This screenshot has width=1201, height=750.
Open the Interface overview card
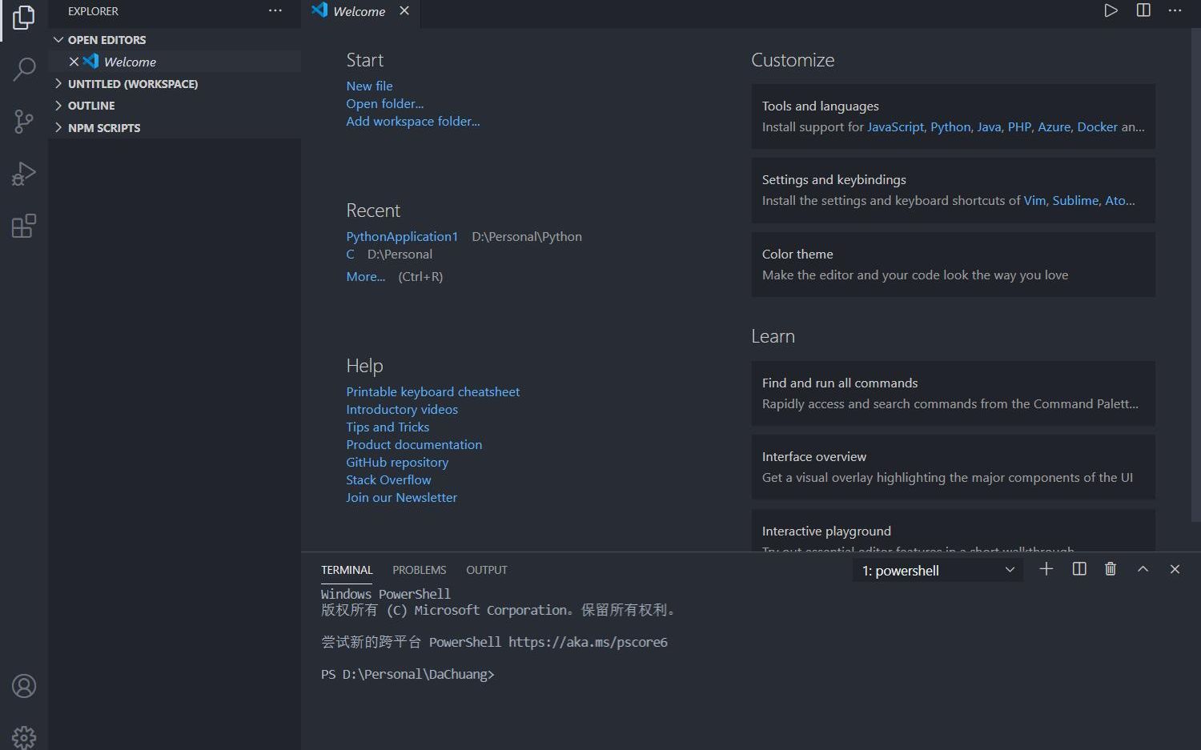point(953,467)
